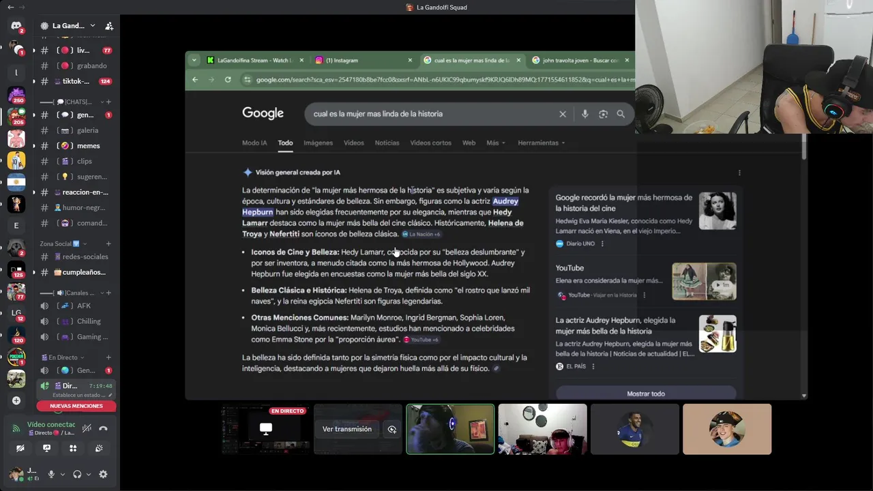Click the add a server plus icon

click(16, 400)
